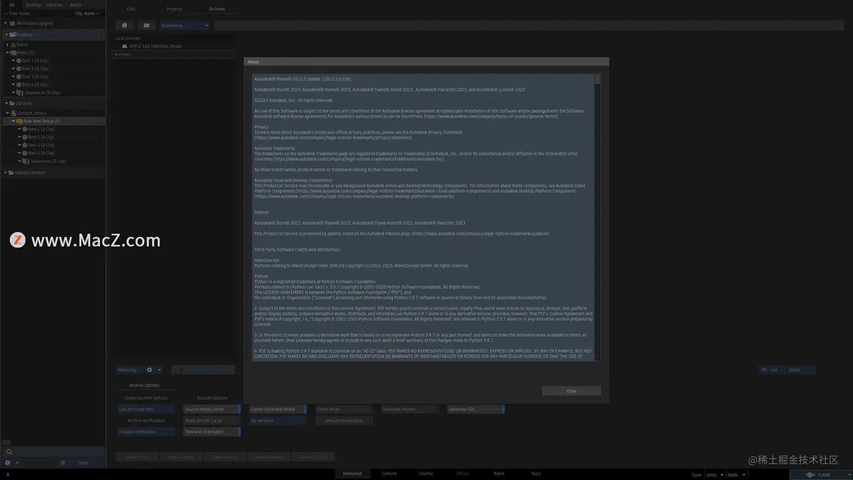853x480 pixels.
Task: Open the Undo history dropdown arrow
Action: [x=722, y=475]
